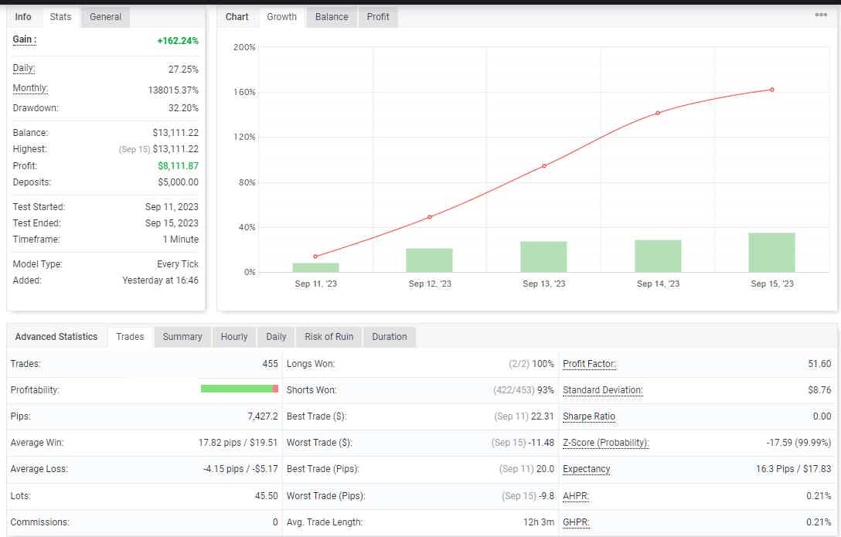841x537 pixels.
Task: Click the (422/453) 93% Shorts Won value
Action: pyautogui.click(x=523, y=390)
